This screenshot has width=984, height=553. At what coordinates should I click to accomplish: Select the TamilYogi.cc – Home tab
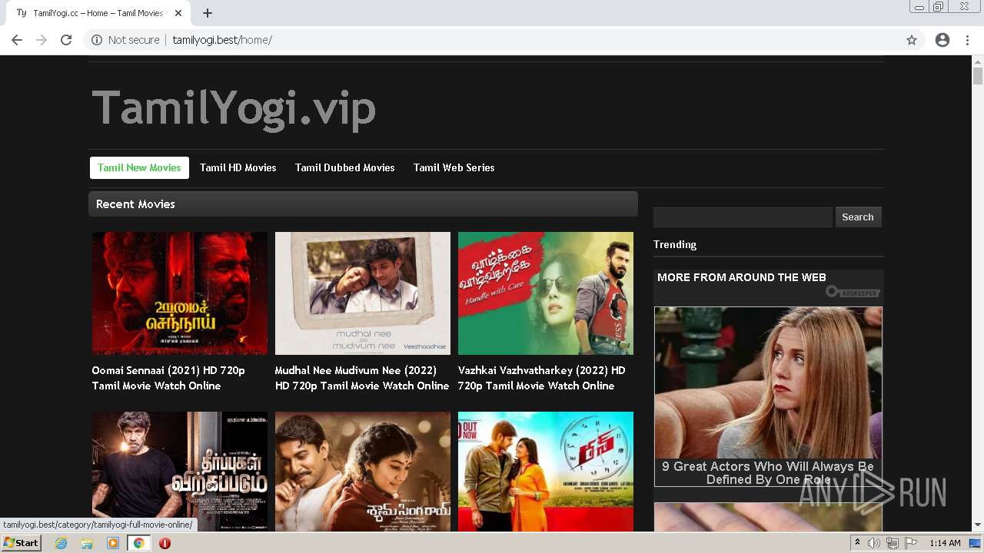(98, 13)
